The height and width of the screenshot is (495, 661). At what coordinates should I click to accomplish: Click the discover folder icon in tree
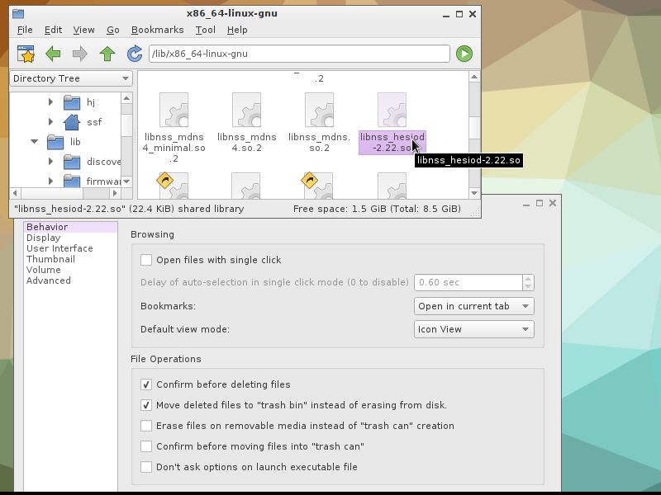tap(72, 162)
